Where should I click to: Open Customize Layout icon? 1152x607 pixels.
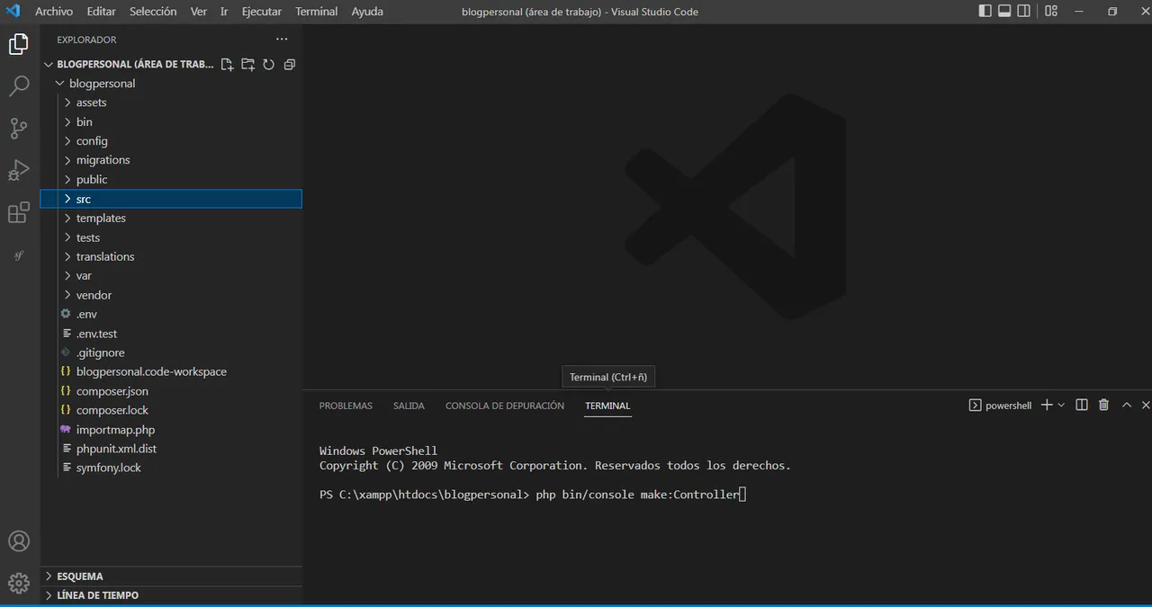coord(1051,11)
